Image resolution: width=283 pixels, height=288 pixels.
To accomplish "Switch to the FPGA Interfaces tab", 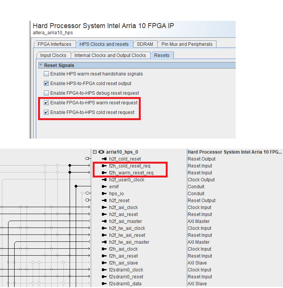I will [x=55, y=44].
